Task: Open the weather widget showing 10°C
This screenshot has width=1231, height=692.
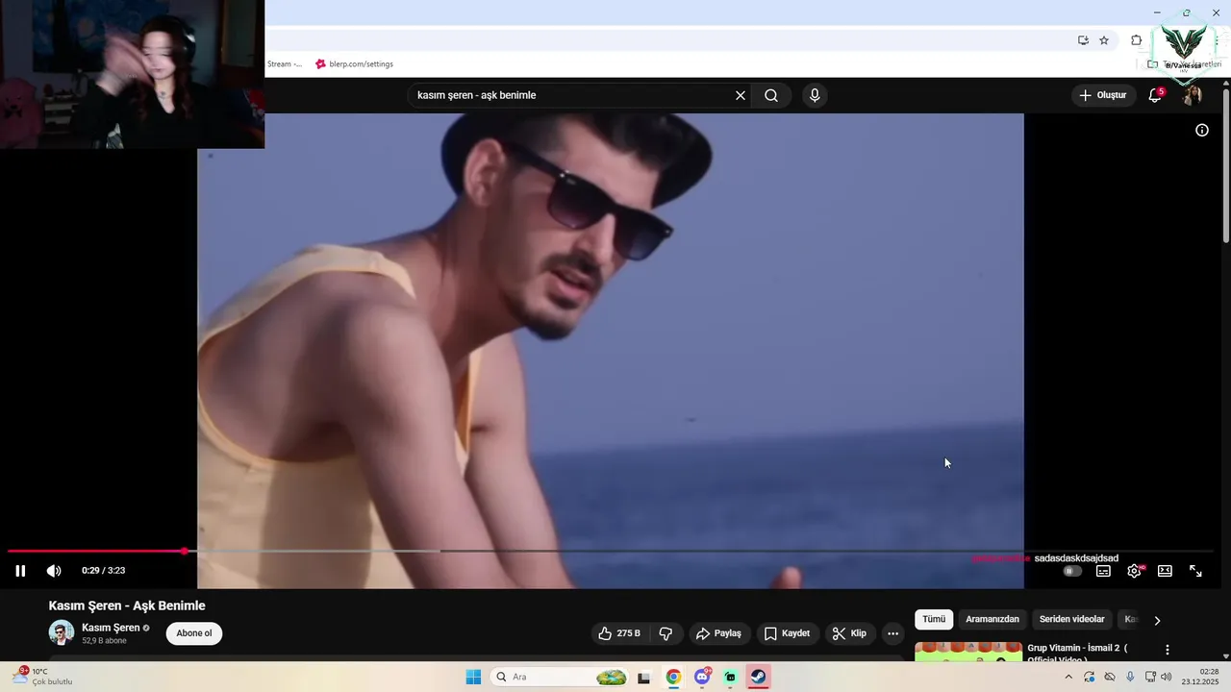Action: coord(42,677)
